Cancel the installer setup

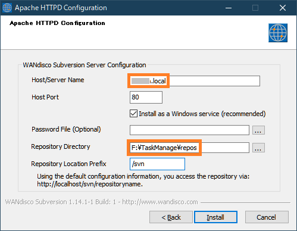[267, 217]
